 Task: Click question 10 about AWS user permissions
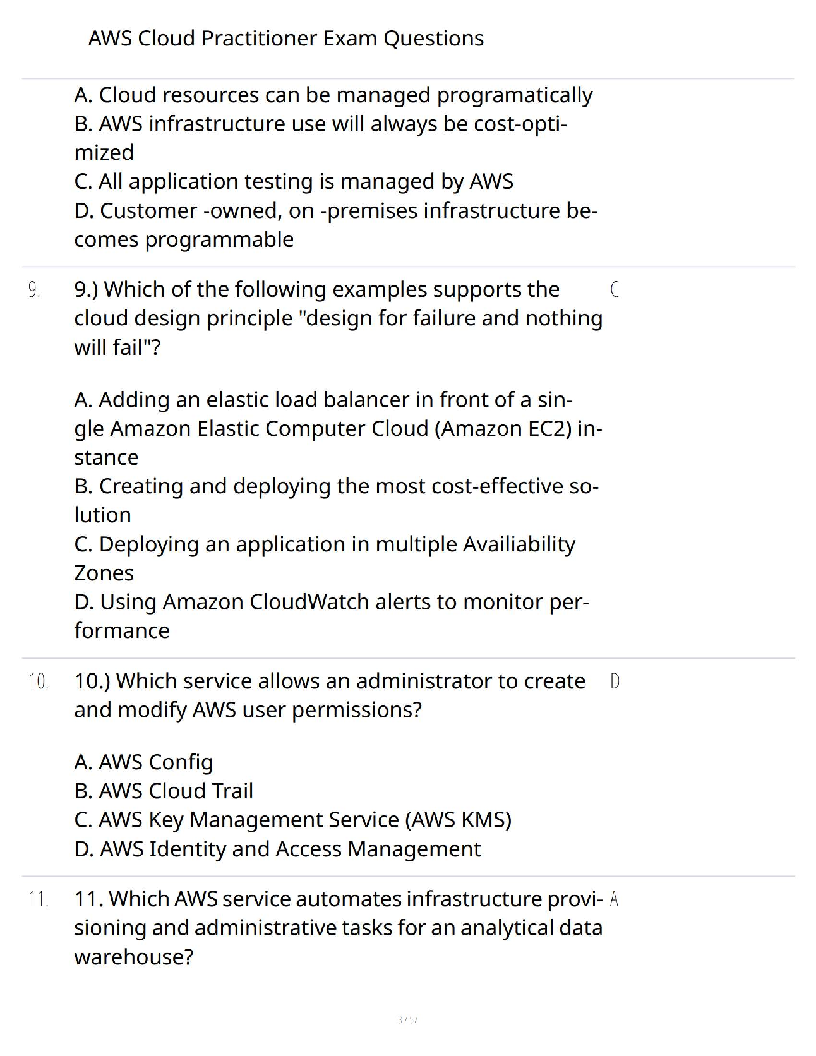[x=329, y=695]
